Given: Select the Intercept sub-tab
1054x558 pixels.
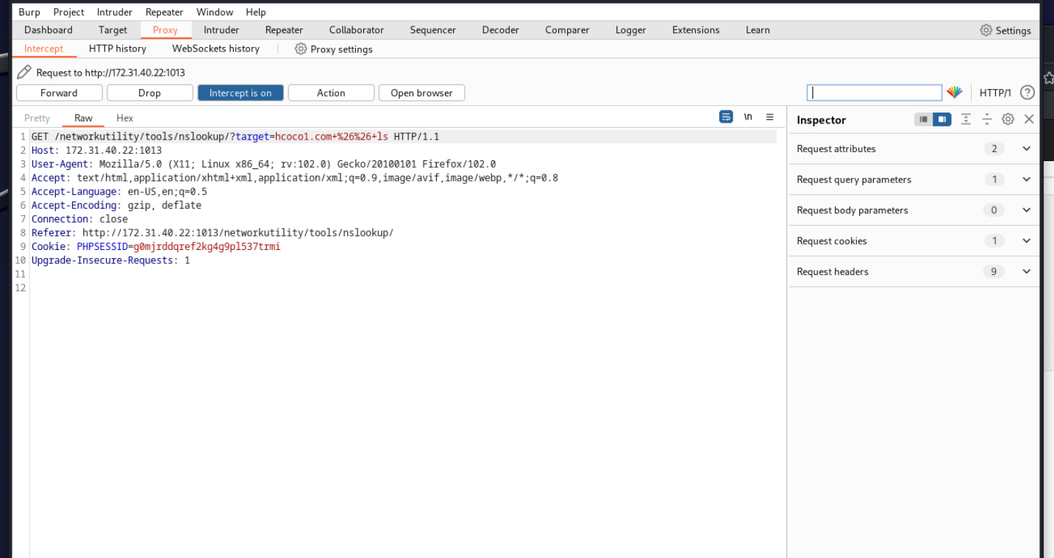Looking at the screenshot, I should [44, 49].
